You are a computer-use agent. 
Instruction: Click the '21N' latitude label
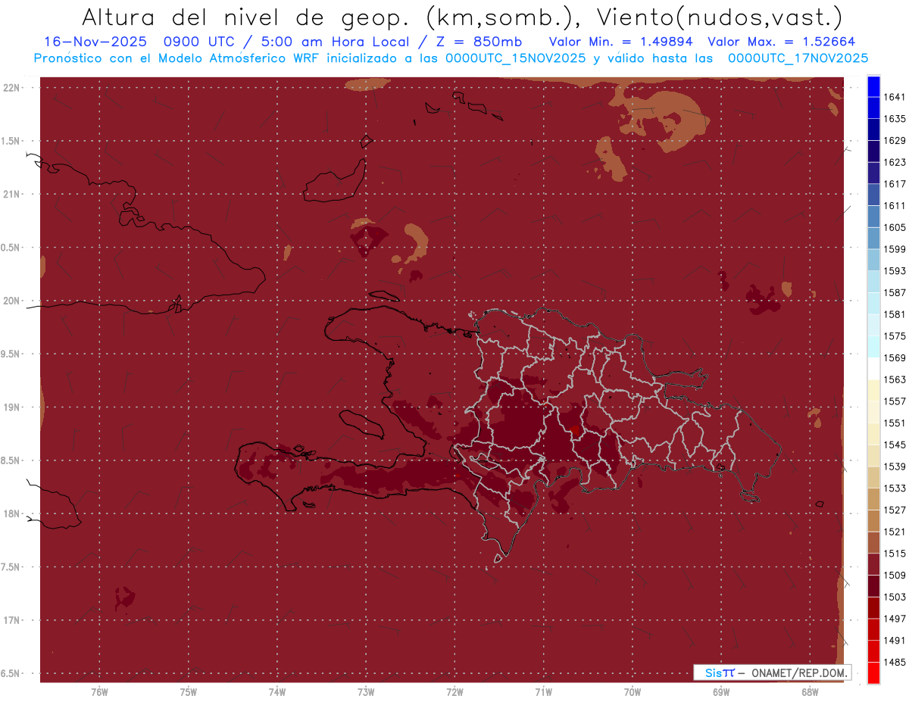(x=13, y=194)
